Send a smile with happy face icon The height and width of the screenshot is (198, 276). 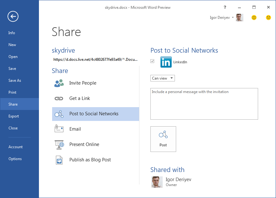pos(254,18)
